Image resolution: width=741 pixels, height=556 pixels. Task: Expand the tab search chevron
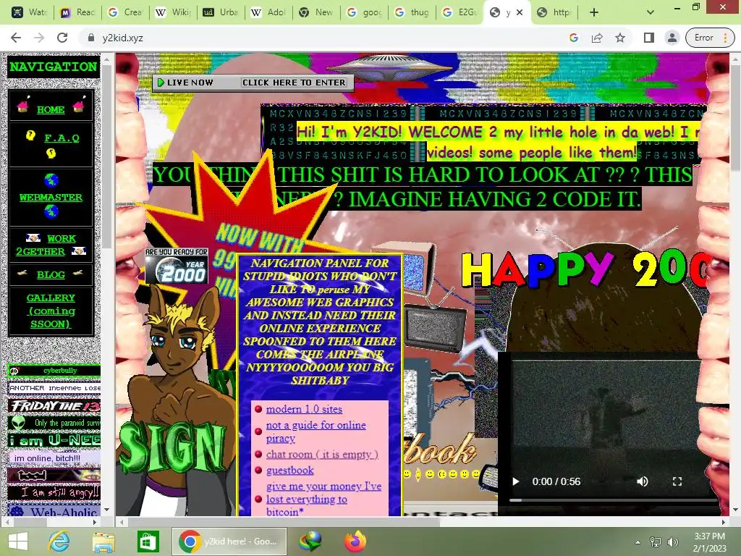click(x=651, y=12)
